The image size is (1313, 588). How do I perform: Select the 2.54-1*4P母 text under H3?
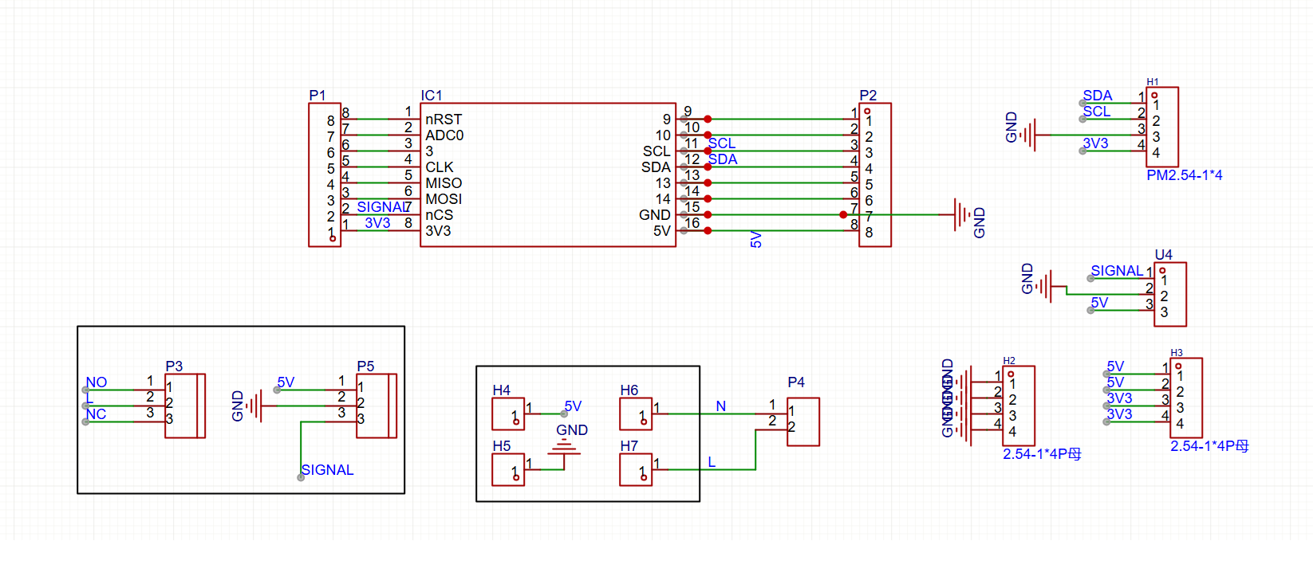1209,446
